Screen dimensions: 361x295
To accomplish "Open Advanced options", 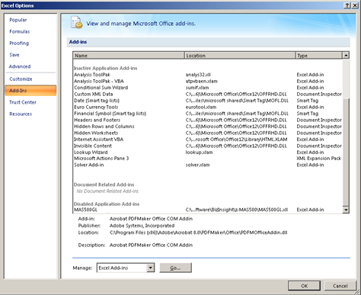I will coord(20,66).
